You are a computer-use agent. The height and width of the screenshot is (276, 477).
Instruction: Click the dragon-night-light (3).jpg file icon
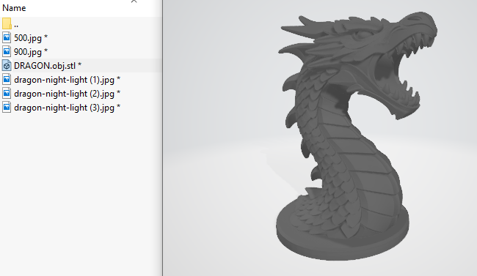(7, 108)
